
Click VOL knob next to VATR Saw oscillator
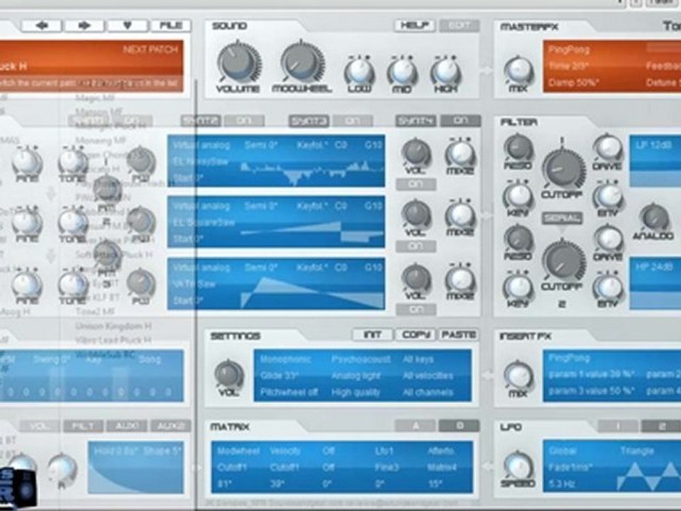coord(416,278)
